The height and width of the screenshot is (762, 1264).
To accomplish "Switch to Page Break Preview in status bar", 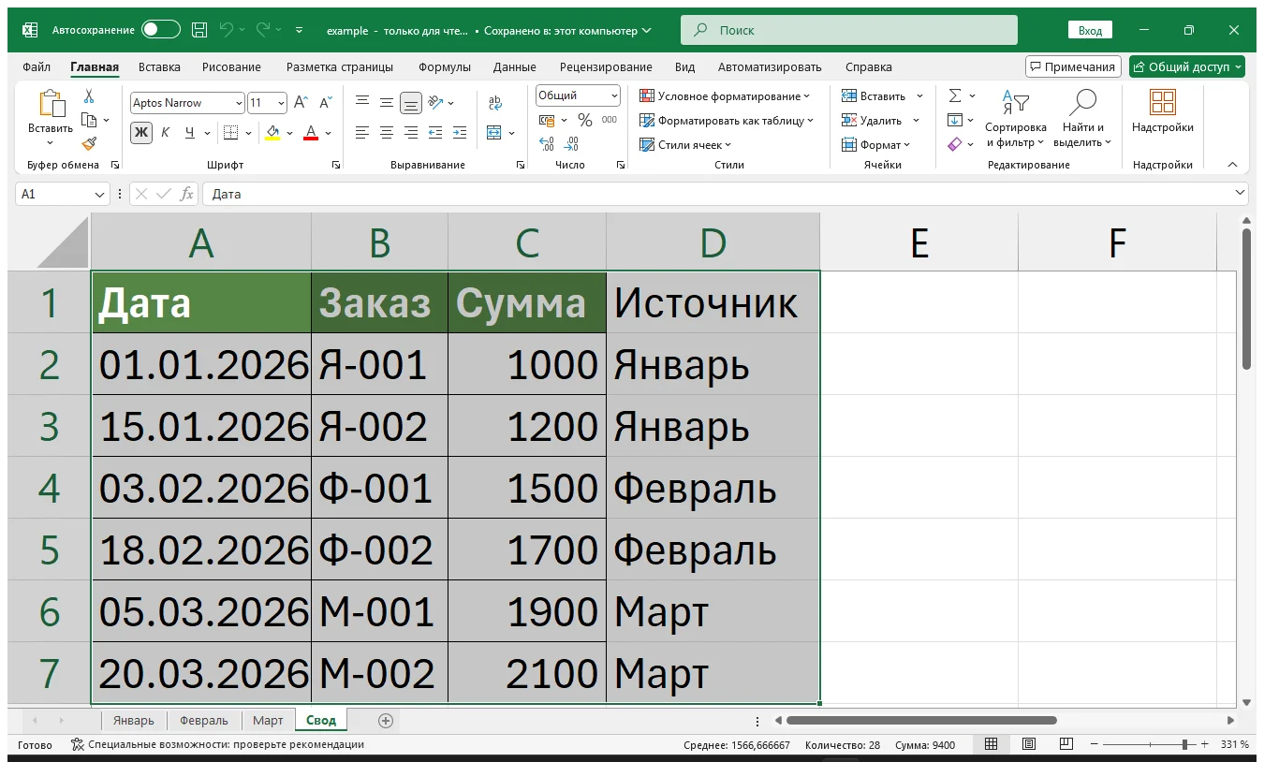I will (x=1066, y=744).
